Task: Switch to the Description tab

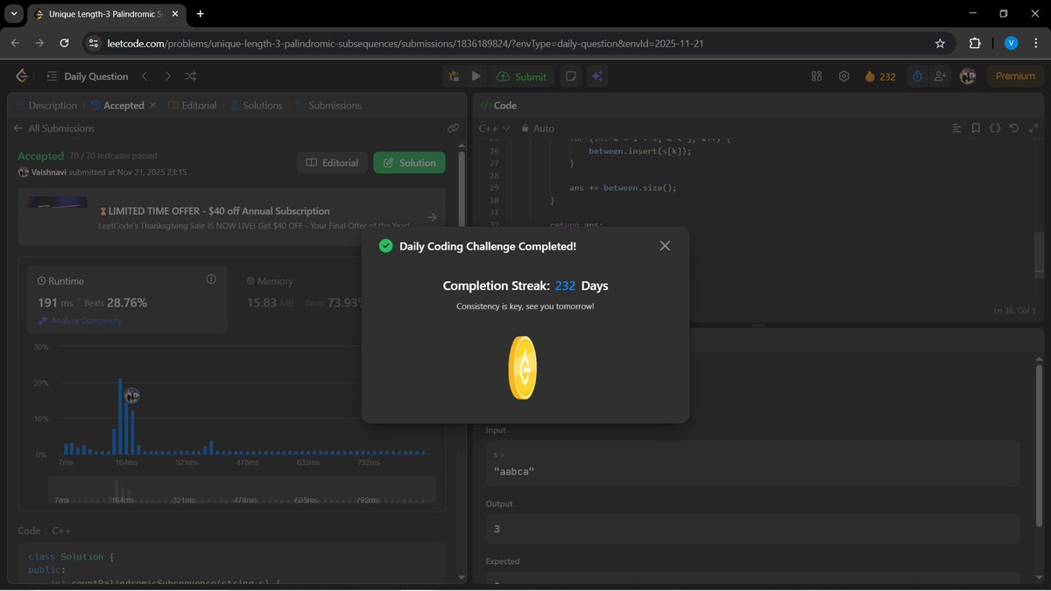Action: [53, 105]
